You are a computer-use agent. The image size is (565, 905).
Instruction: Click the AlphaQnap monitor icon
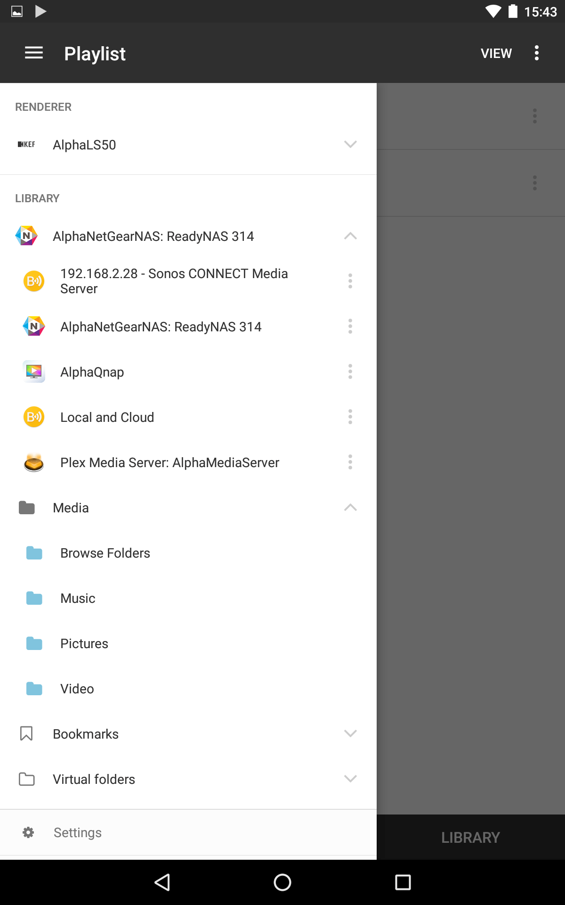(34, 371)
